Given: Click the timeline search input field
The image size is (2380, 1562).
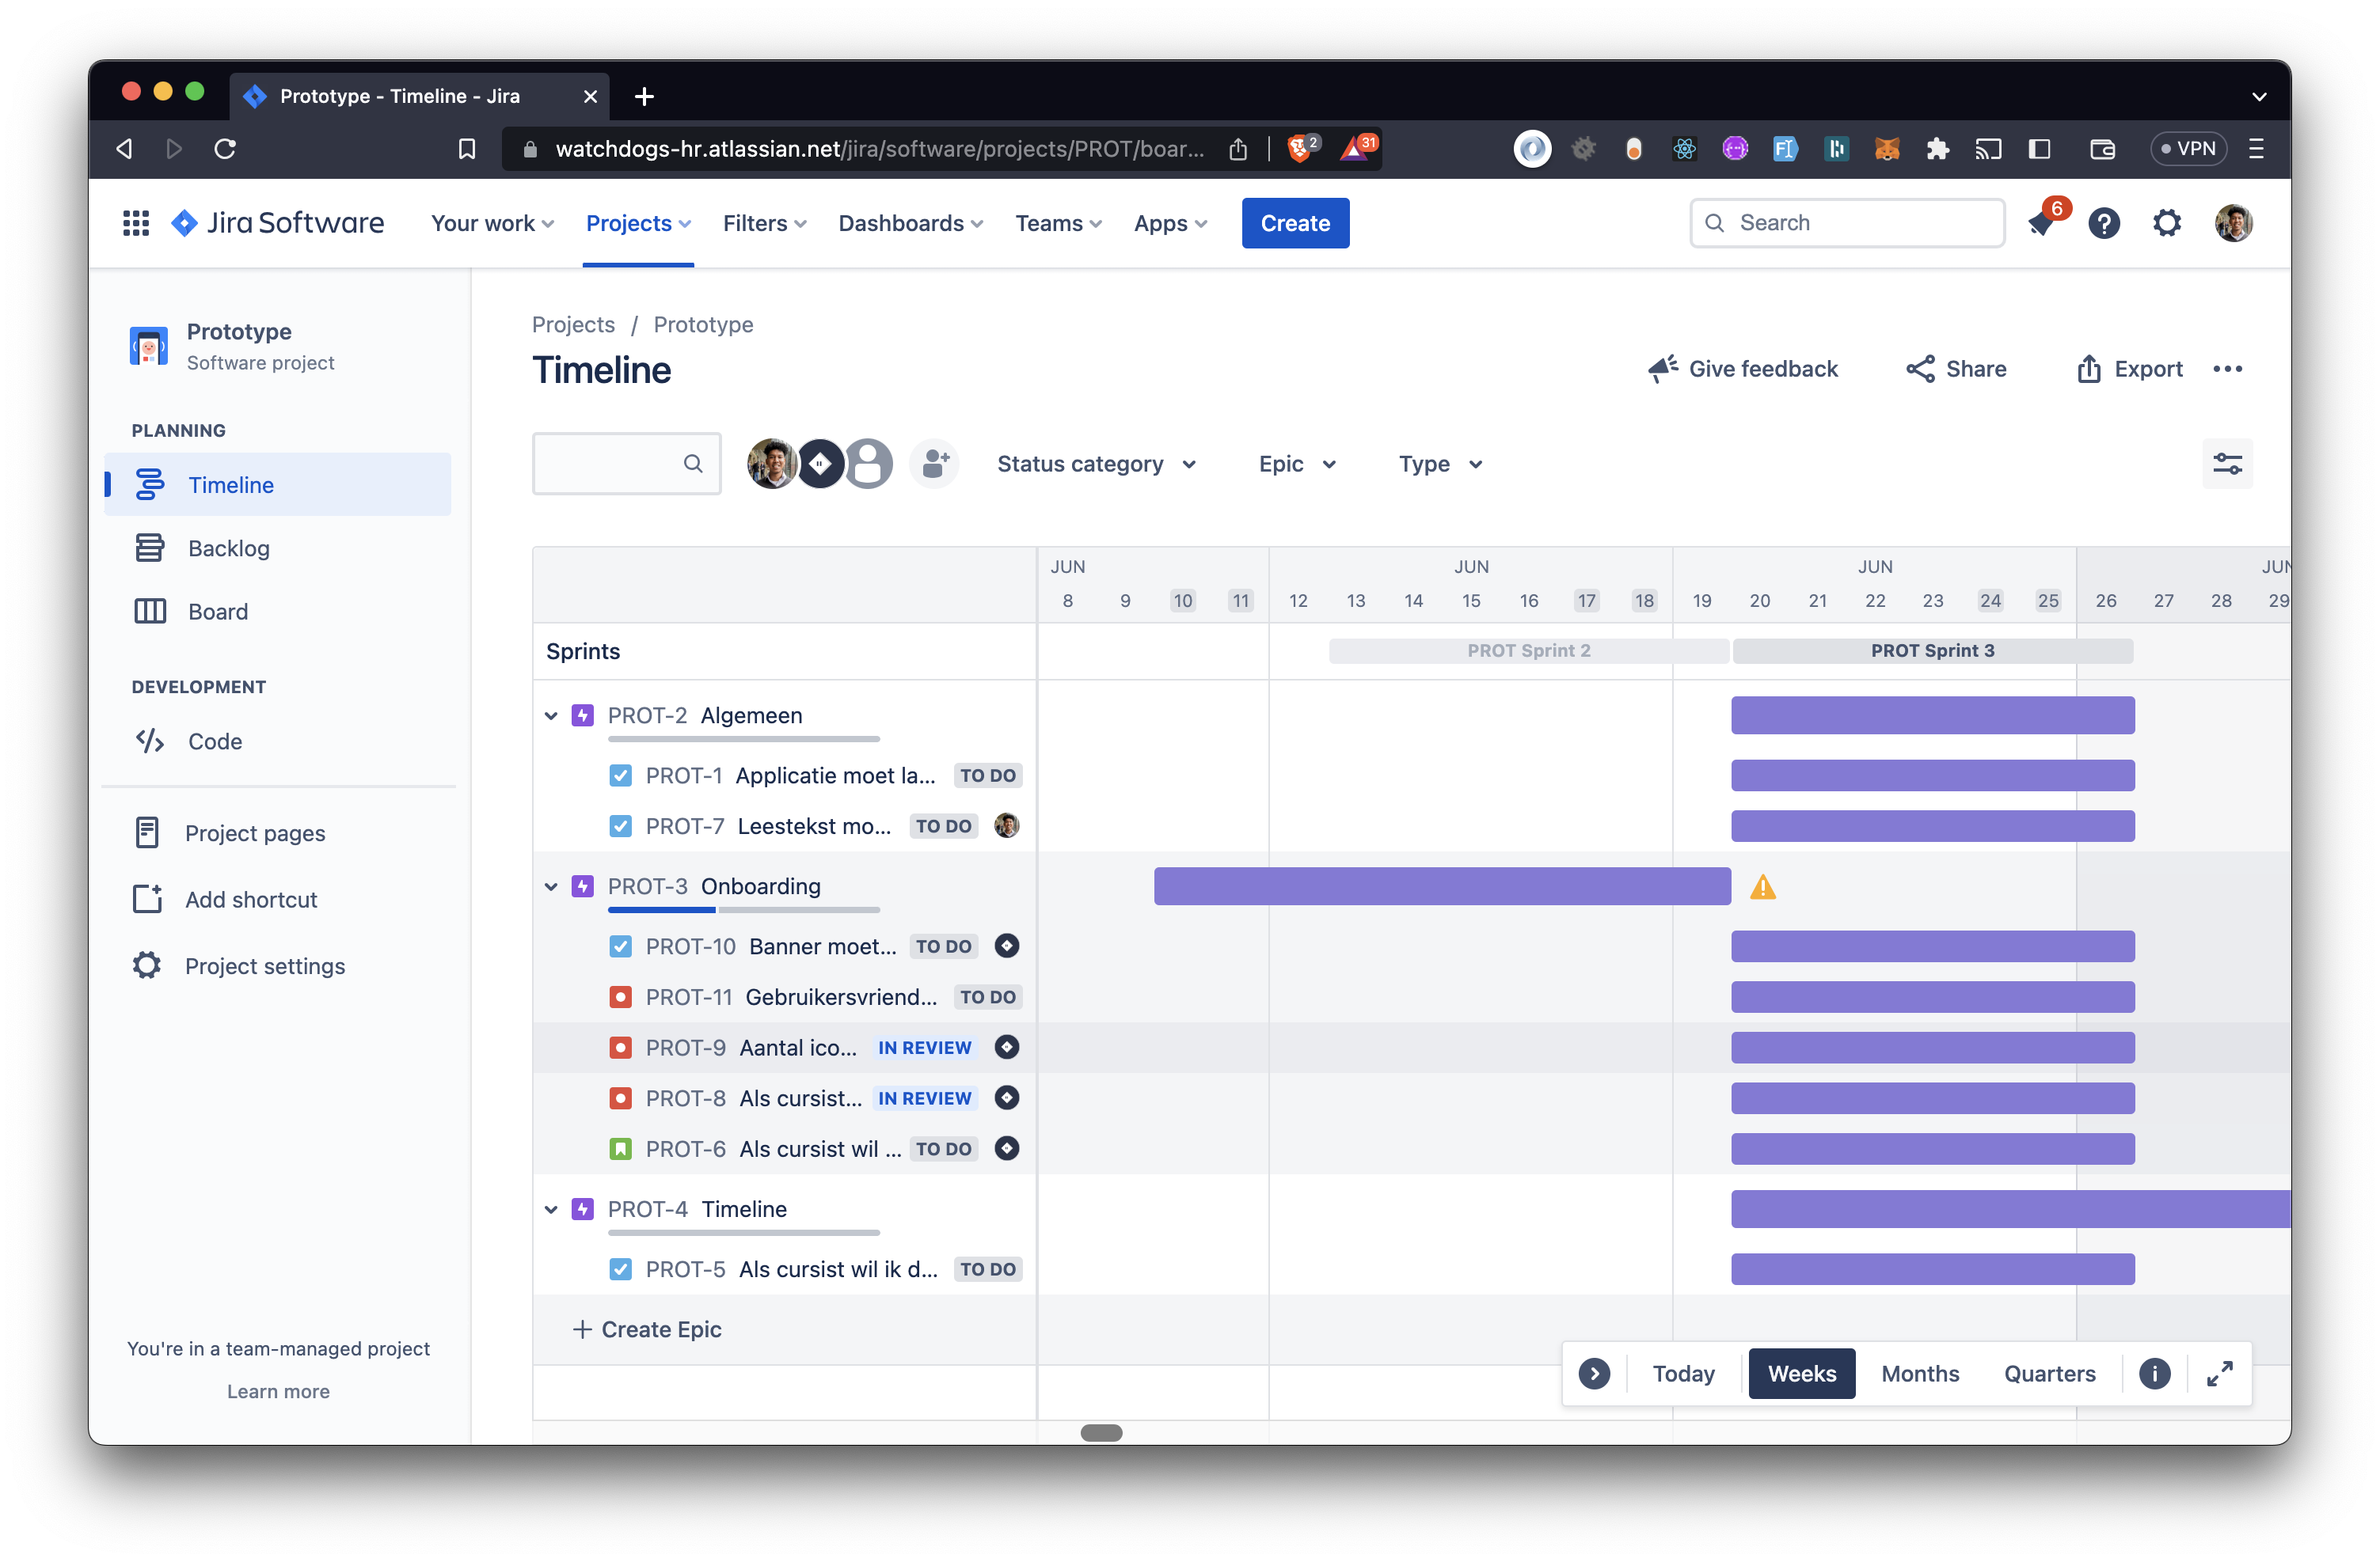Looking at the screenshot, I should pos(626,463).
